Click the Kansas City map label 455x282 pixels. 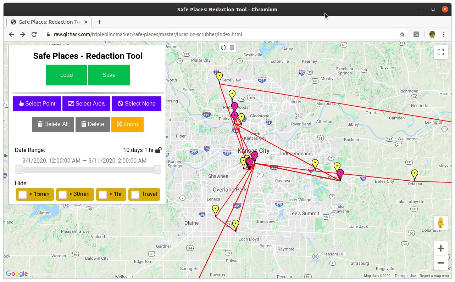pyautogui.click(x=254, y=151)
